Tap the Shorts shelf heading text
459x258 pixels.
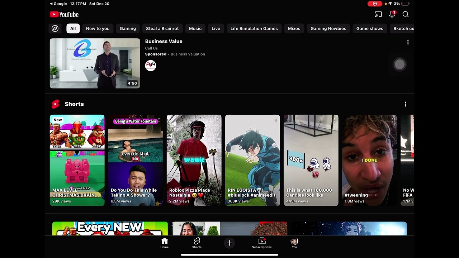[74, 104]
